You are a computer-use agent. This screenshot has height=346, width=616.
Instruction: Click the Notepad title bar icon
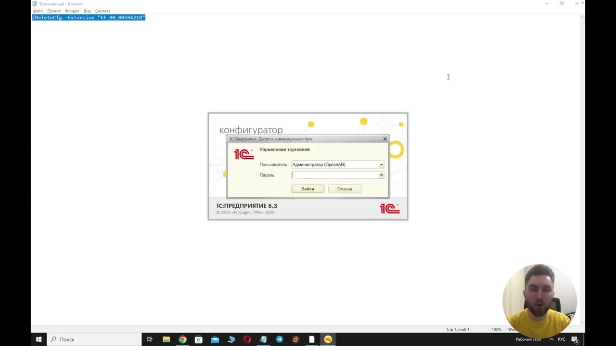click(35, 4)
